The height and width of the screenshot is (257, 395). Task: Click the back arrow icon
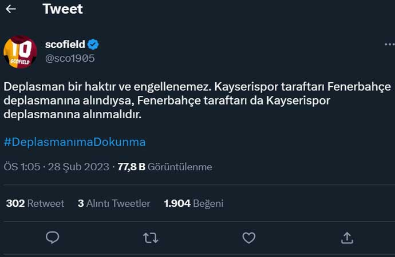[11, 9]
